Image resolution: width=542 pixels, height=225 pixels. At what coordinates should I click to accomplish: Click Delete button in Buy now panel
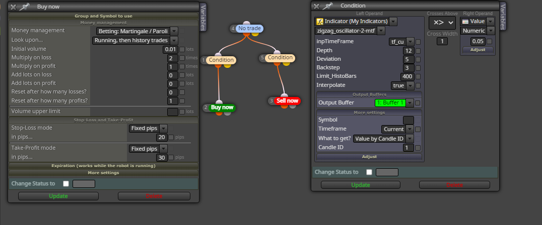(154, 196)
